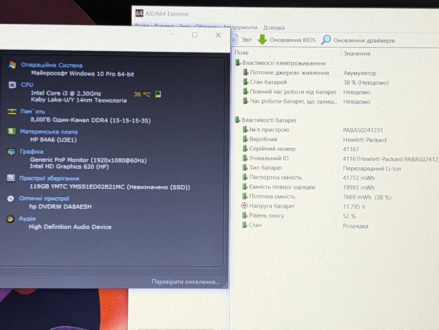This screenshot has height=330, width=439.
Task: Select the Час роботи батареї, що залиш... row
Action: pos(306,101)
